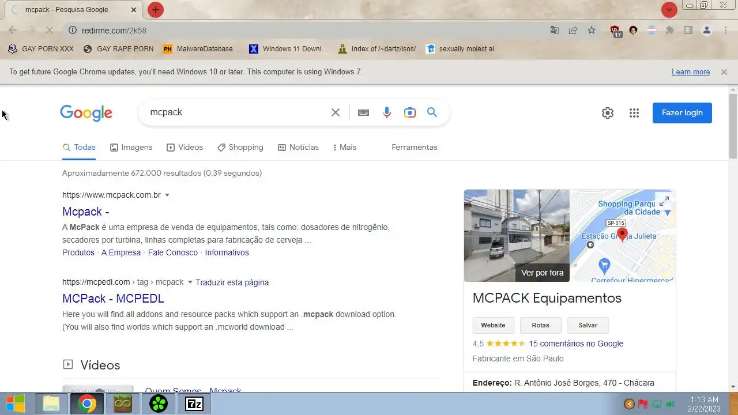Open dropdown arrow next to mcpedl.com URL

click(190, 282)
